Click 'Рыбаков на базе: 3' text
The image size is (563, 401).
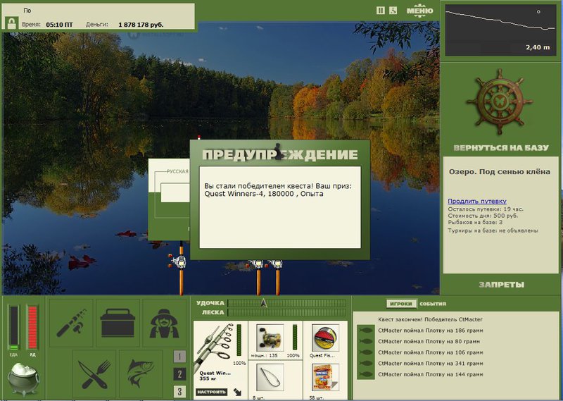tap(475, 223)
